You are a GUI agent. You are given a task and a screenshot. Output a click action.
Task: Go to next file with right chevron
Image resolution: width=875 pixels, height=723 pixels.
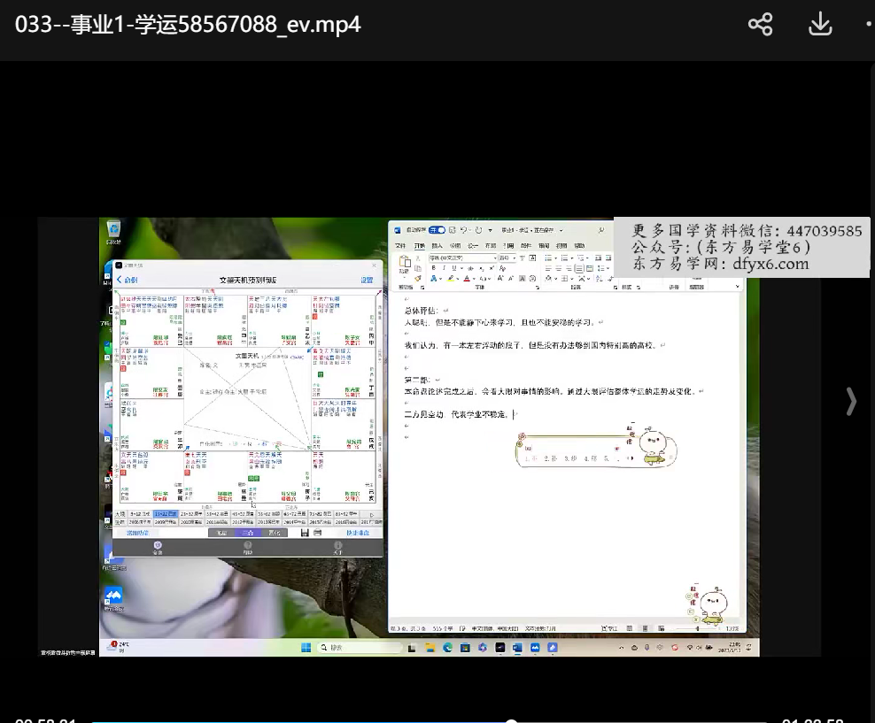(851, 402)
